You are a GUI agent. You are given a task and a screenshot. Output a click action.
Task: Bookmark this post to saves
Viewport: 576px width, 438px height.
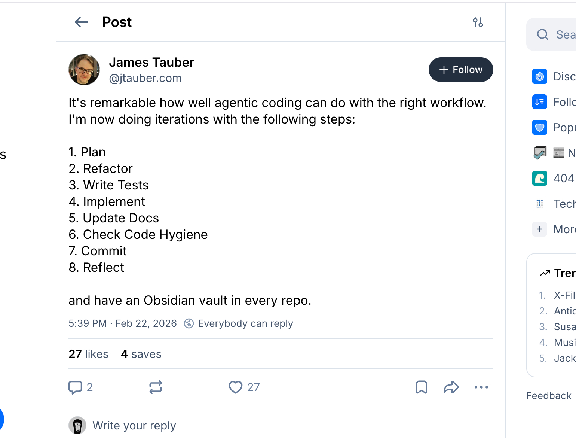click(422, 387)
